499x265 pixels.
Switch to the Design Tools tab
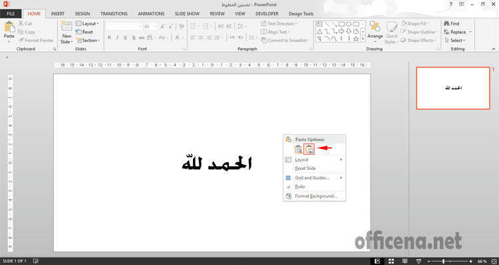click(x=301, y=14)
